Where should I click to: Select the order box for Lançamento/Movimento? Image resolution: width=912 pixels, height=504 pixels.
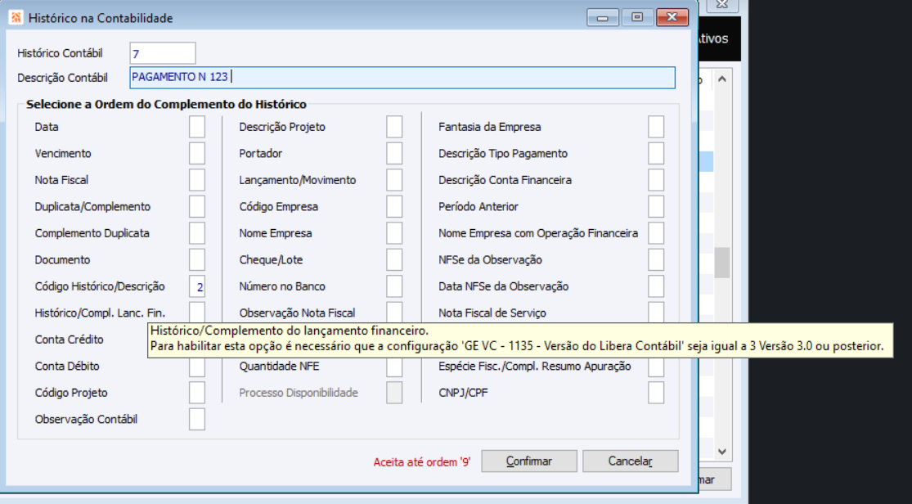(x=393, y=180)
